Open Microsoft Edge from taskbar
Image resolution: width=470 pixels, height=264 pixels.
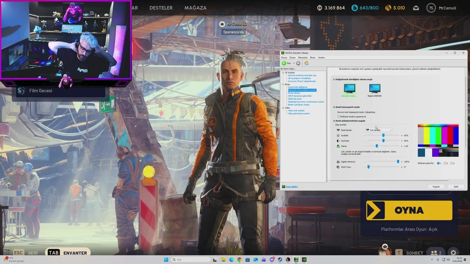231,260
